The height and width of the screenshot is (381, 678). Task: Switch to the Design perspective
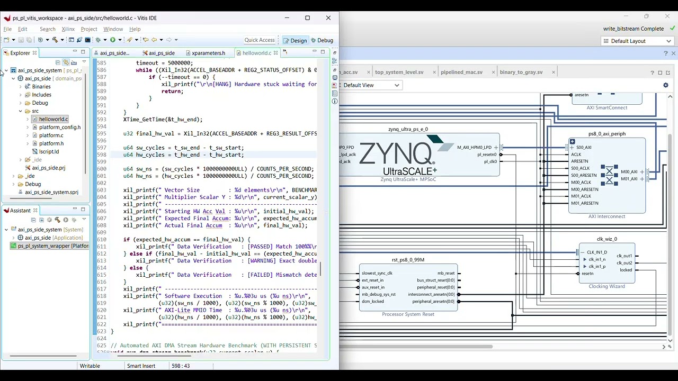(x=295, y=41)
